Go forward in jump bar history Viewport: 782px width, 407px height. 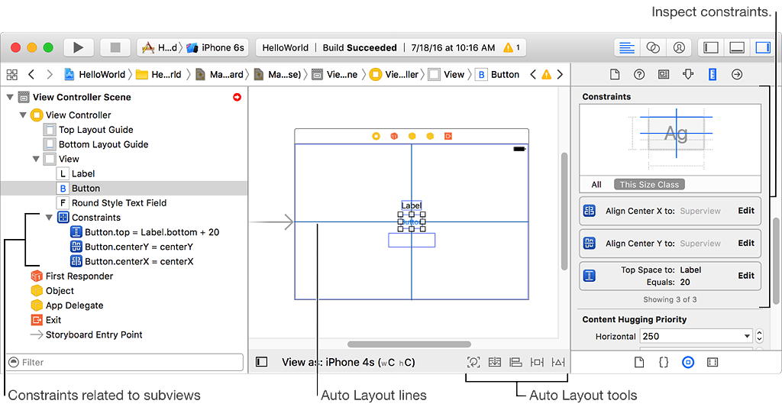click(50, 75)
